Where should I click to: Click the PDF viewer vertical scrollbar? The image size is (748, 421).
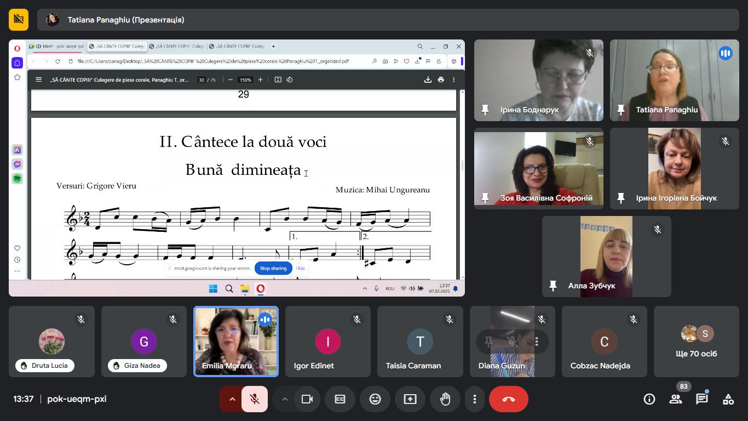tap(462, 164)
